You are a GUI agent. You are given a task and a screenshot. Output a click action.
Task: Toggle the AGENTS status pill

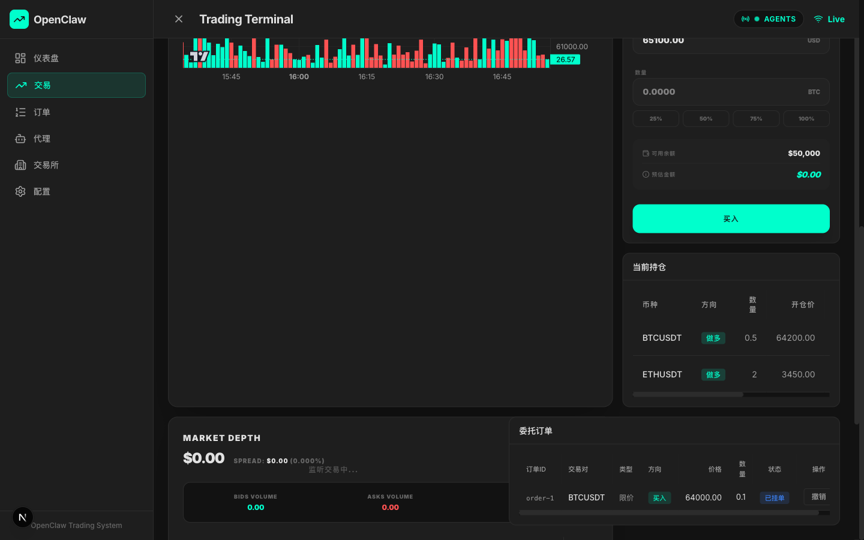pyautogui.click(x=769, y=19)
